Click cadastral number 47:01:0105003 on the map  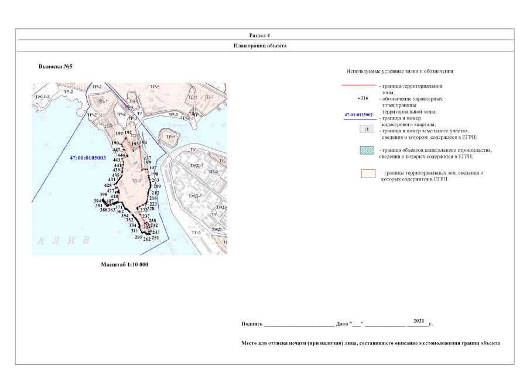click(87, 158)
